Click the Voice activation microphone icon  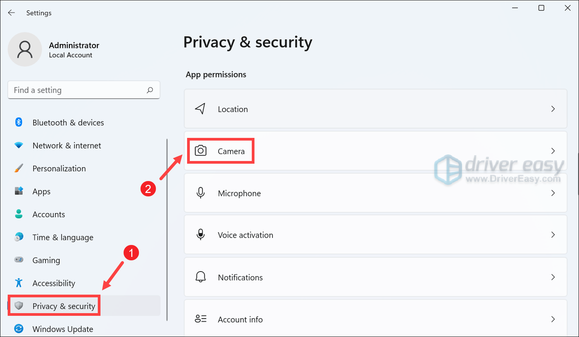click(x=201, y=235)
